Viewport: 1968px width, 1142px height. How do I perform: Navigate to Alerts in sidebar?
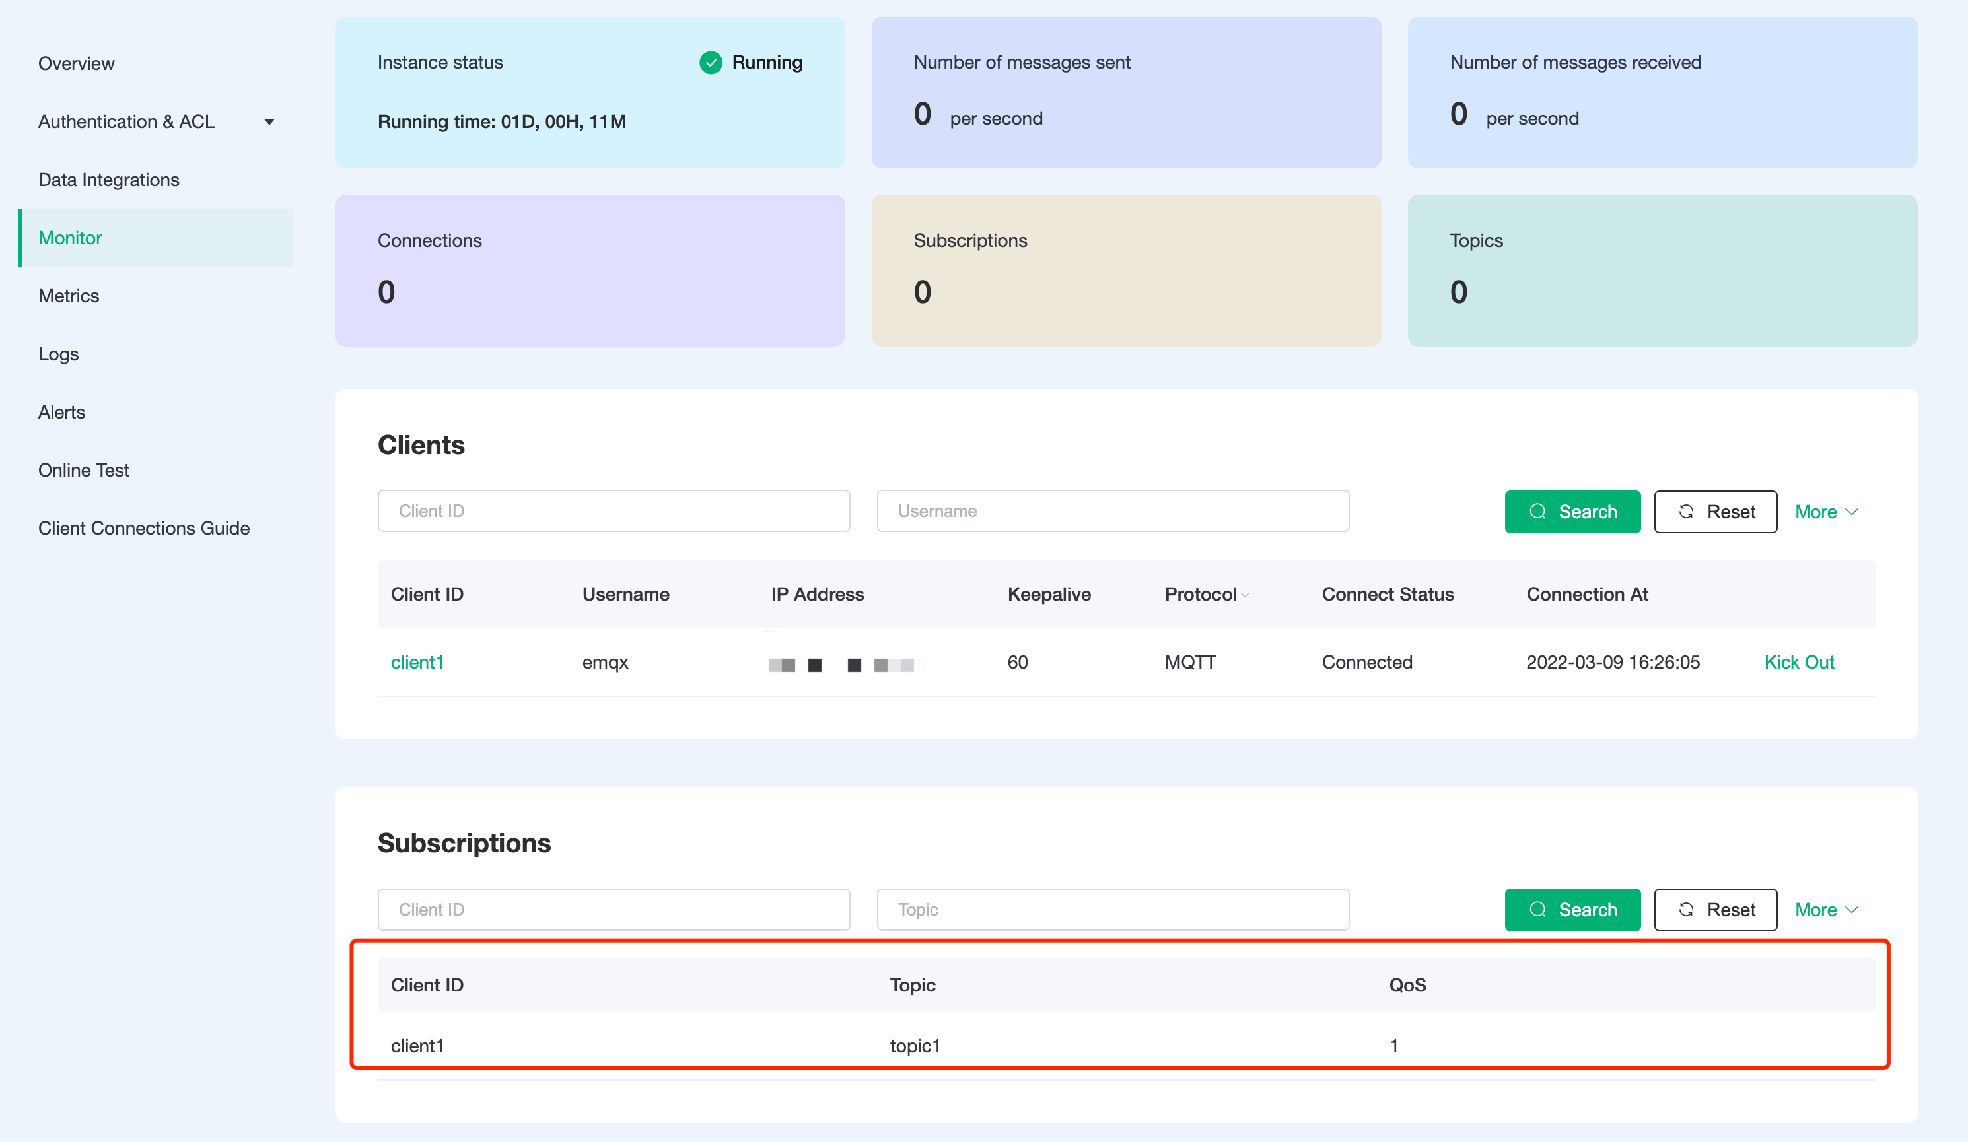[61, 412]
